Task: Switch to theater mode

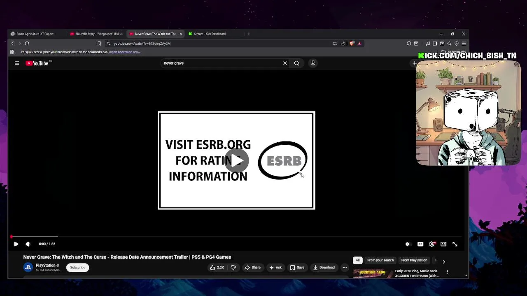Action: [443, 244]
